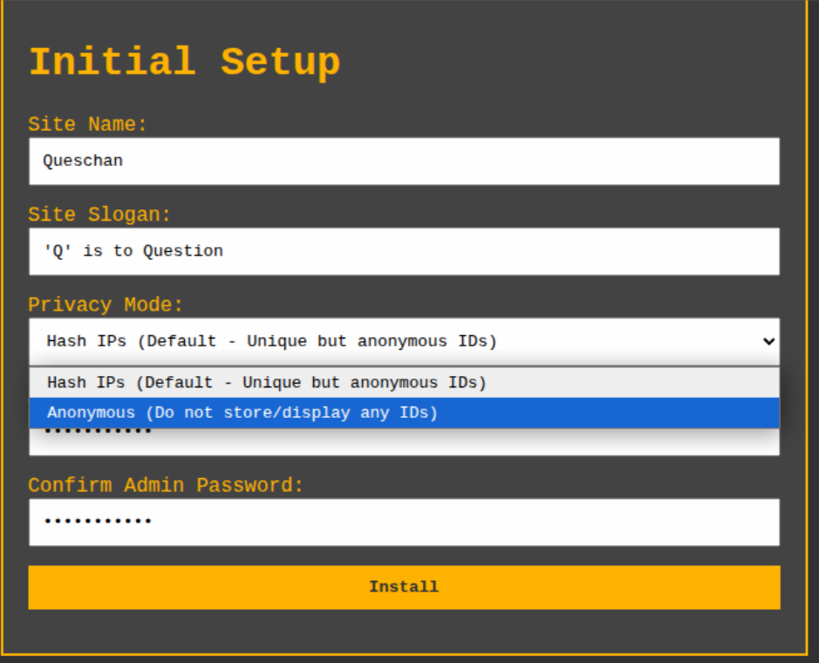Click the partially hidden Admin Password field
819x663 pixels.
pos(403,442)
